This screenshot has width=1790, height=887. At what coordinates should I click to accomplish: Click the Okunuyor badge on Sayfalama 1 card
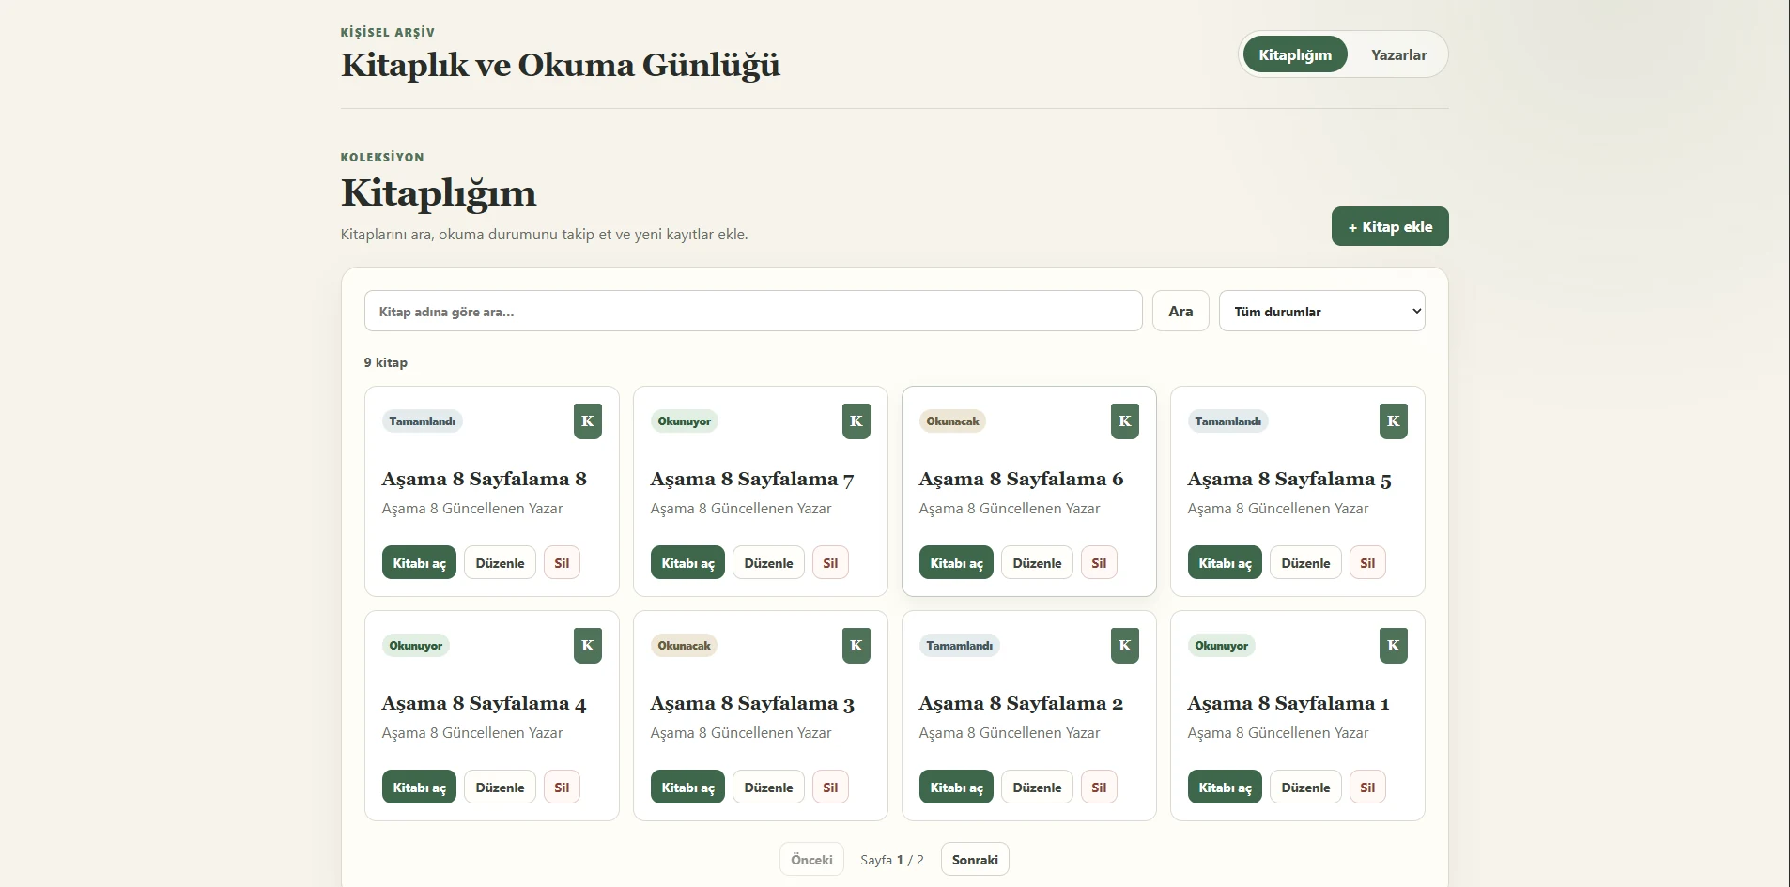[1221, 646]
